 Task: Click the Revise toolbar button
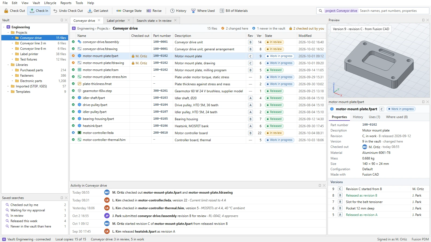click(x=154, y=11)
